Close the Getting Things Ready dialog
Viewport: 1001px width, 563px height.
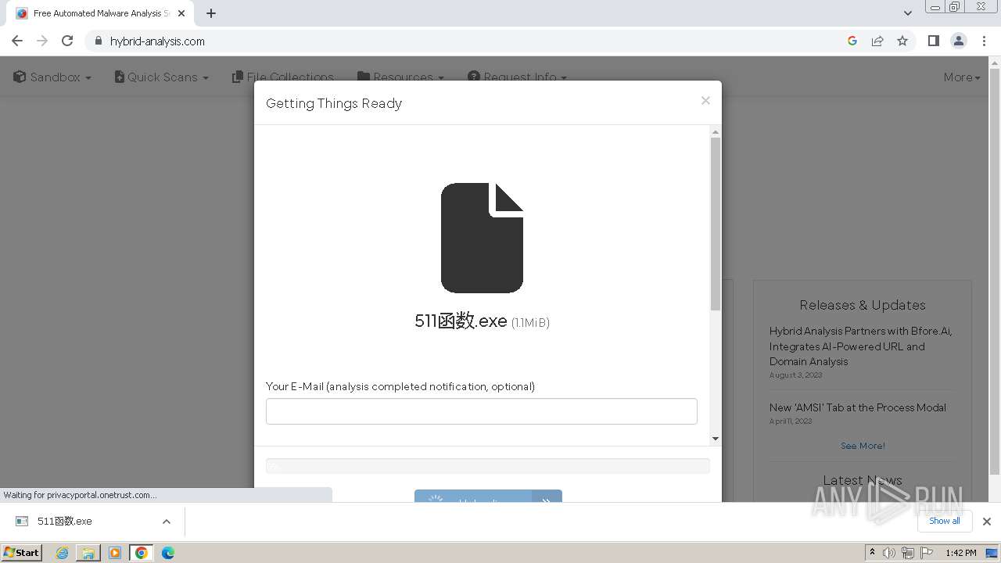[x=705, y=100]
